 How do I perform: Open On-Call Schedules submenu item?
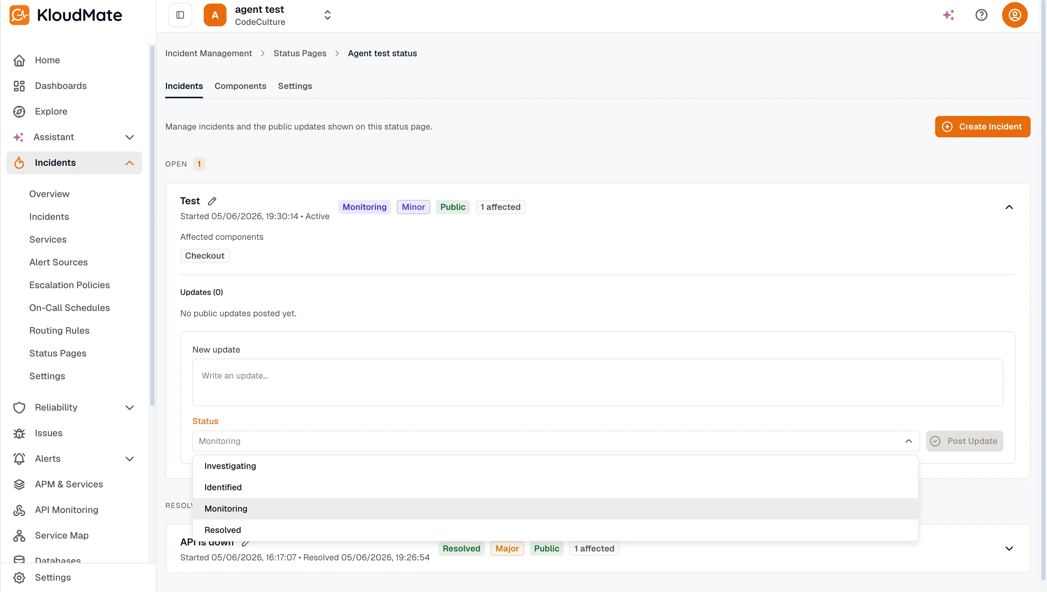(x=69, y=308)
